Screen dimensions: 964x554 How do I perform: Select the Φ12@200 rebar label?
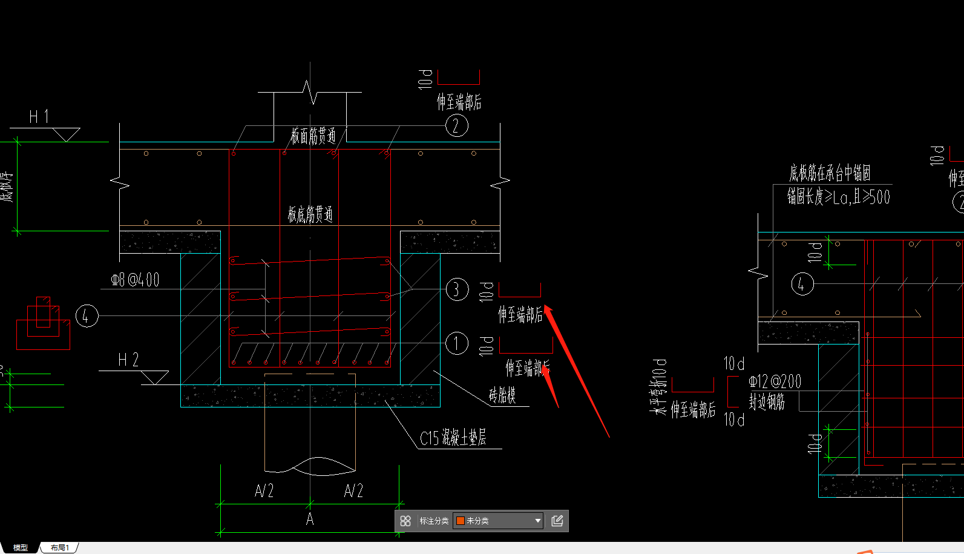pyautogui.click(x=775, y=381)
